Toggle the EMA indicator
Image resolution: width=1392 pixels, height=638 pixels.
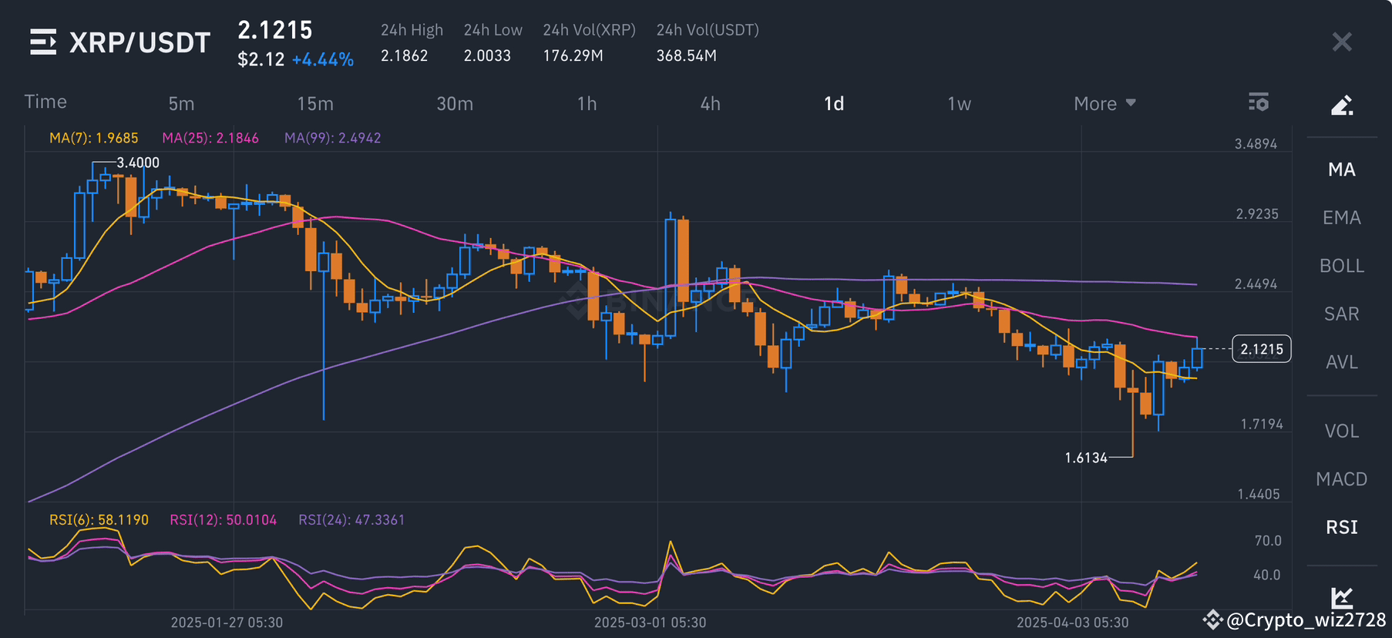tap(1341, 217)
